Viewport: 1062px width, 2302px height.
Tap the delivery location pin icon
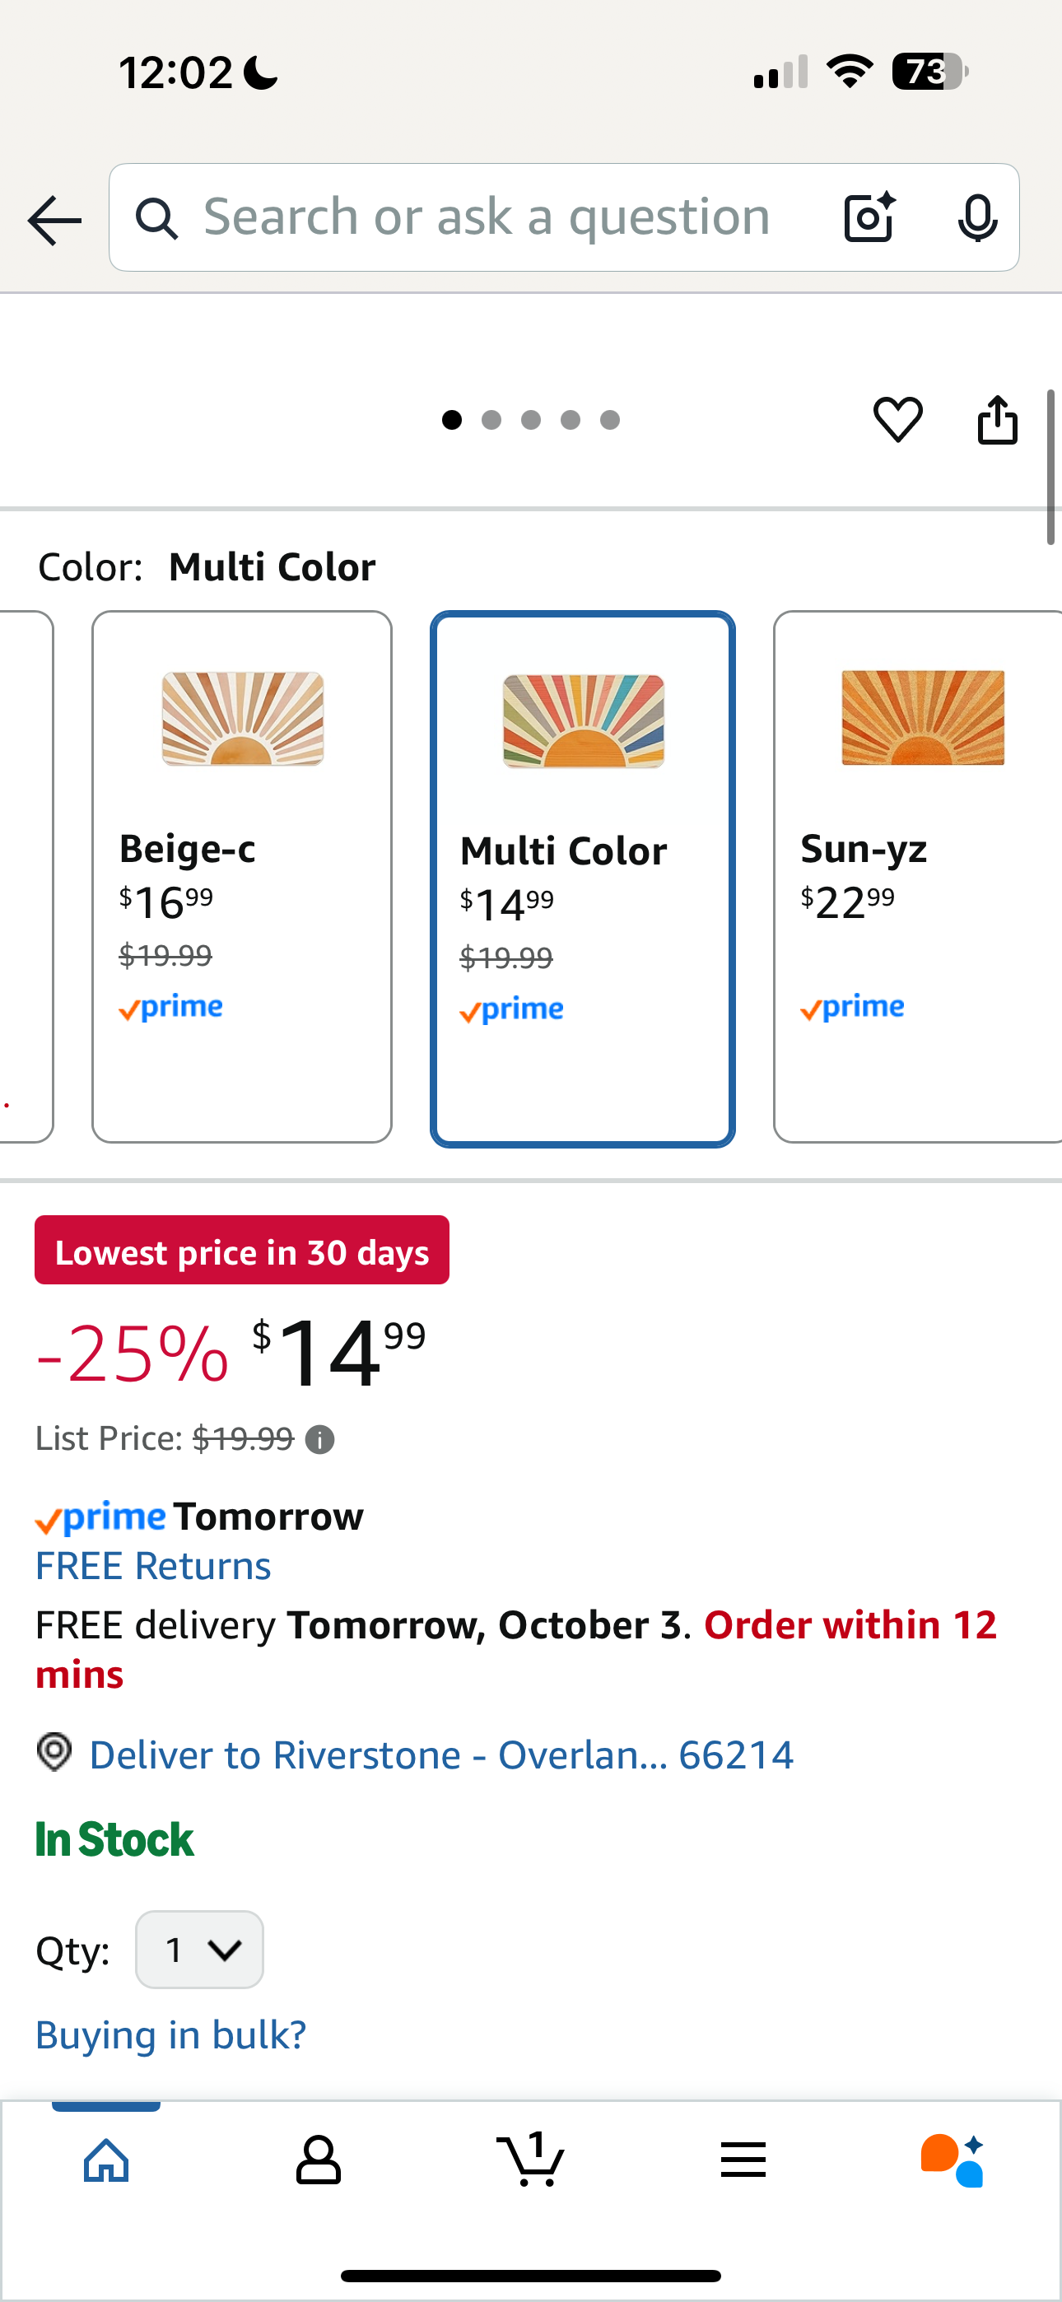pos(54,1752)
